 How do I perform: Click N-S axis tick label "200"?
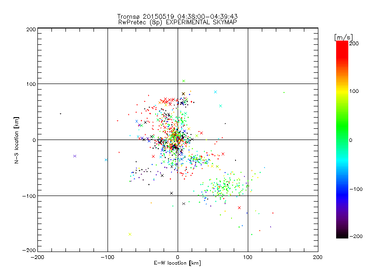[31, 29]
